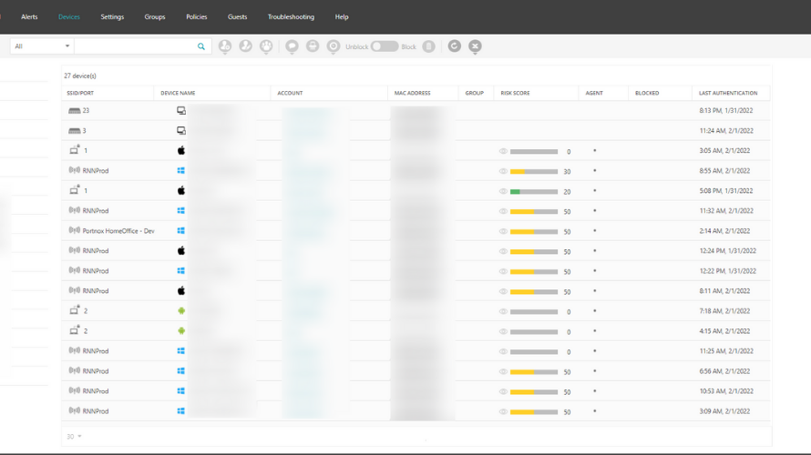The image size is (811, 455).
Task: Go to the Troubleshooting menu
Action: 291,17
